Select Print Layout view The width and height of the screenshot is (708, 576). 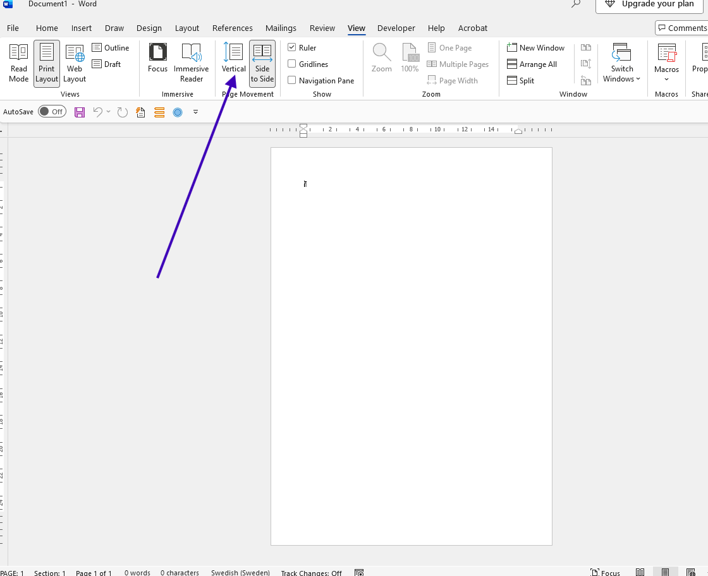(47, 63)
